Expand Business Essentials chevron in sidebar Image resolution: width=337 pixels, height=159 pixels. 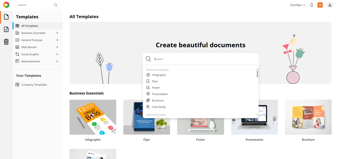57,33
